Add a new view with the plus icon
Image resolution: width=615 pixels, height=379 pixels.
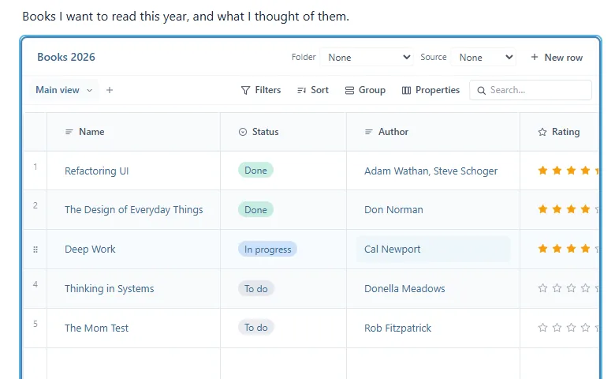[x=110, y=90]
